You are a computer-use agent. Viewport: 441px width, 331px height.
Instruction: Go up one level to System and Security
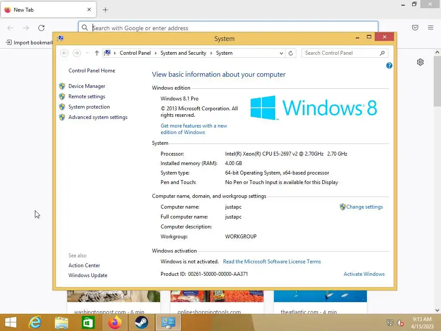[x=97, y=53]
